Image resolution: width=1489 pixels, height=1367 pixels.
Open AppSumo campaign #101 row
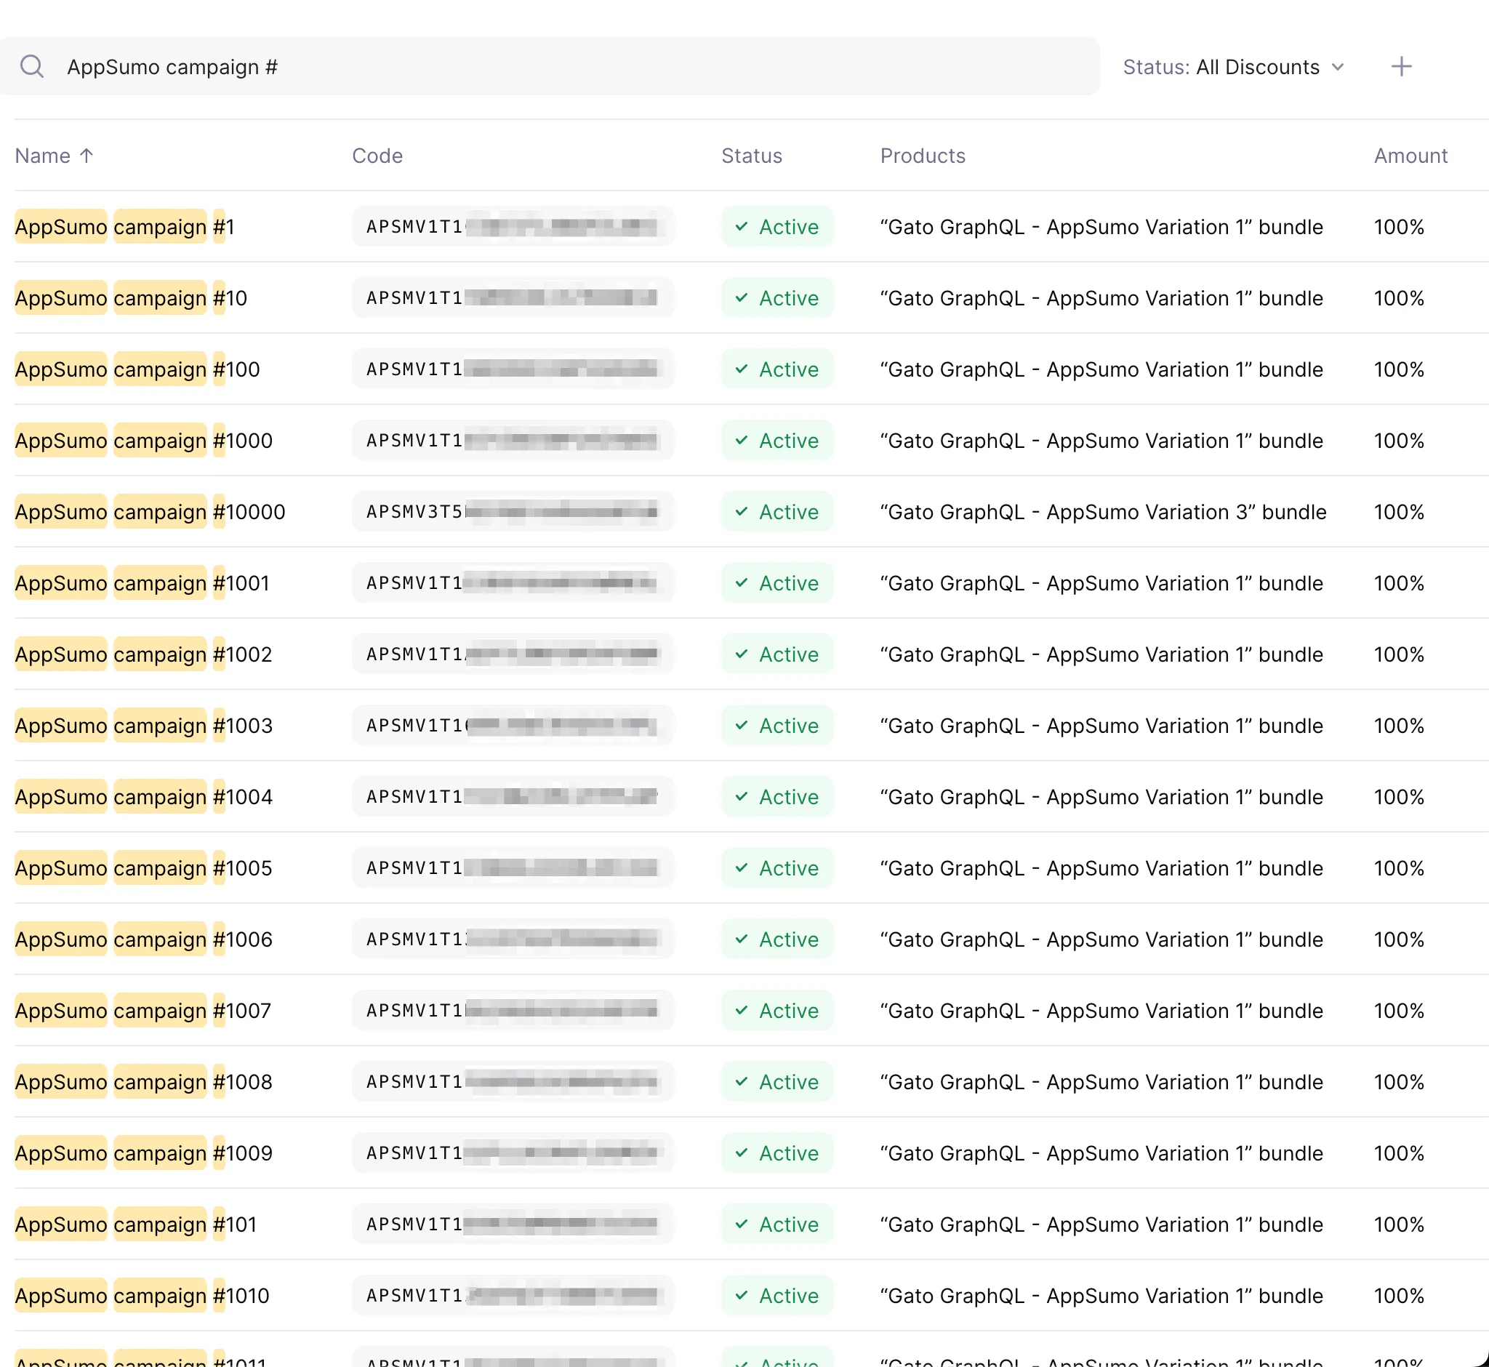click(752, 1224)
